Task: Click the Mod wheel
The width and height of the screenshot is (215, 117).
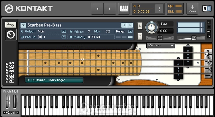Action: pyautogui.click(x=15, y=102)
